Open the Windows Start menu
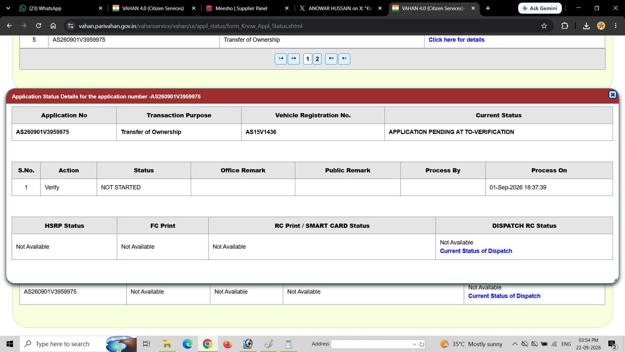 (x=9, y=344)
